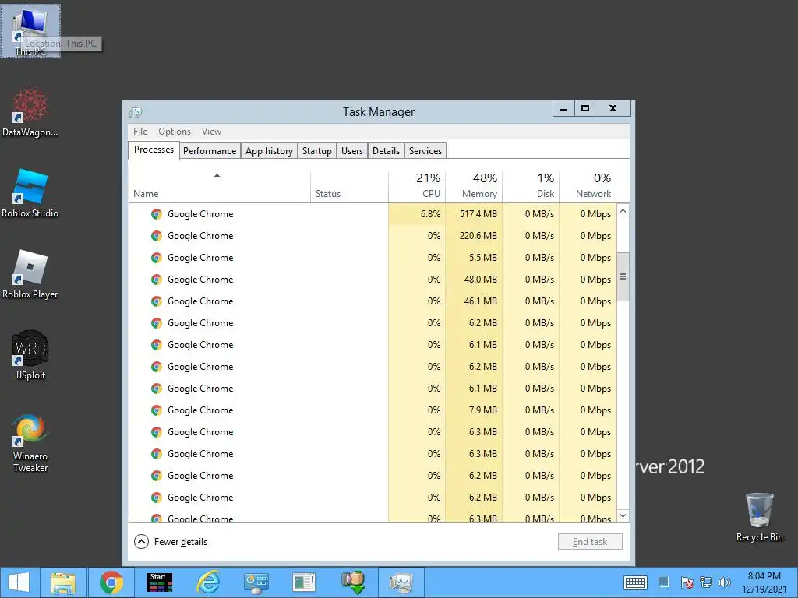Click the taskbar clock showing 8:04 PM
Screen dimensions: 798x598
(x=764, y=582)
